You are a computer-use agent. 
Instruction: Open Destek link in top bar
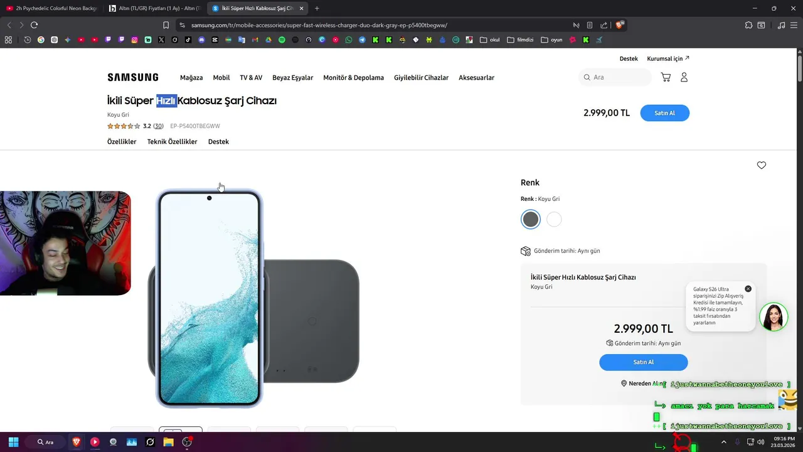629,58
